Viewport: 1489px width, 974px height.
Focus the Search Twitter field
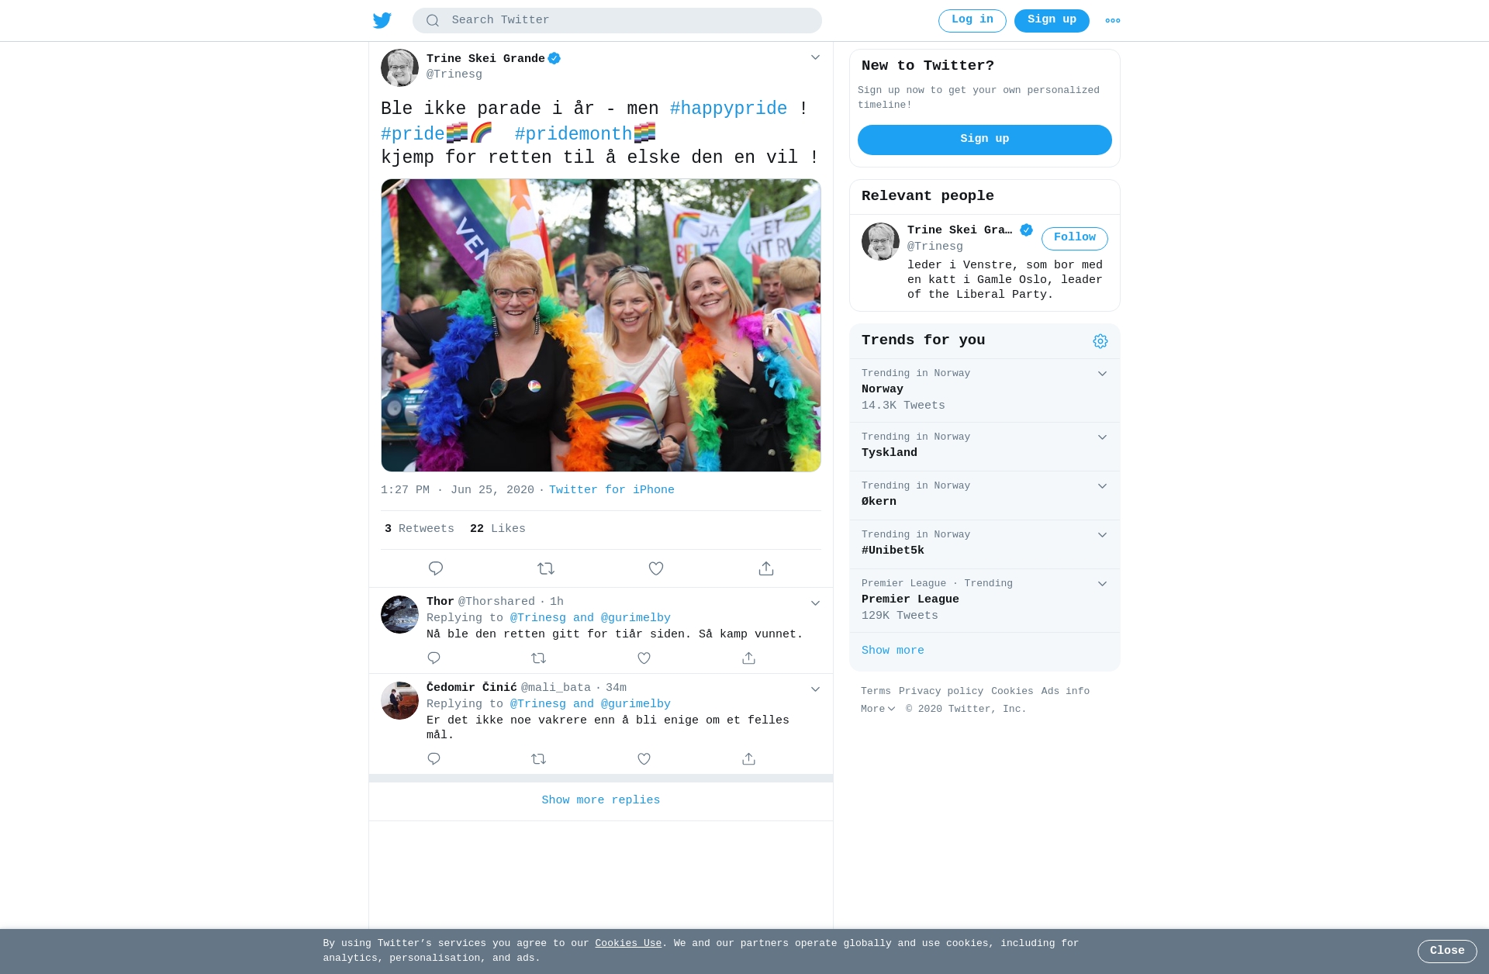click(x=617, y=21)
